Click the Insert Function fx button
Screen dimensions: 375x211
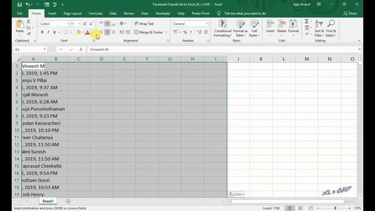(81, 49)
